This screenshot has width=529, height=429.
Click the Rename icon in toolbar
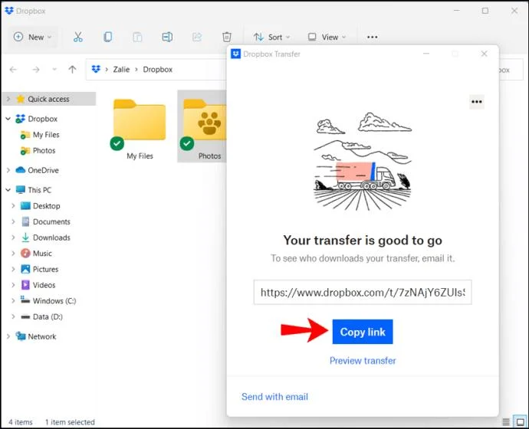pyautogui.click(x=167, y=37)
